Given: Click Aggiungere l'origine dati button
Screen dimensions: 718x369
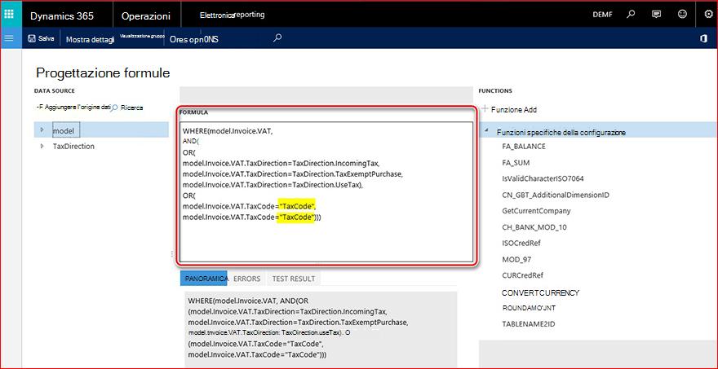Looking at the screenshot, I should click(x=73, y=108).
